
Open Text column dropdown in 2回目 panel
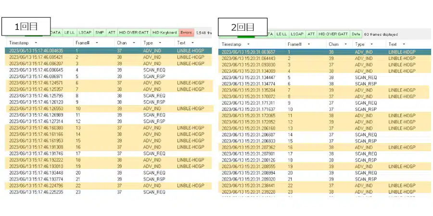pyautogui.click(x=403, y=44)
